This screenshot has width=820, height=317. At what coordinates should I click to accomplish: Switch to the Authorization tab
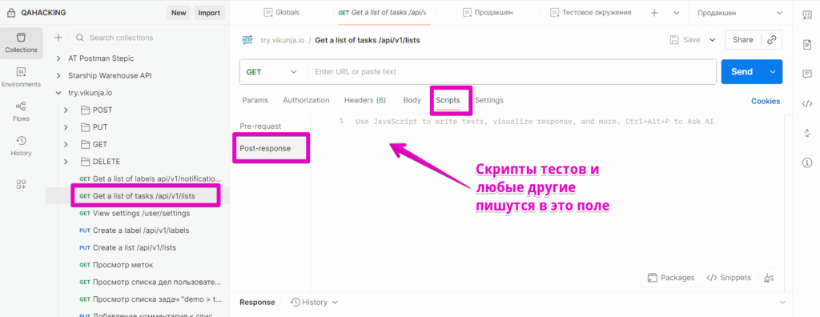tap(306, 100)
